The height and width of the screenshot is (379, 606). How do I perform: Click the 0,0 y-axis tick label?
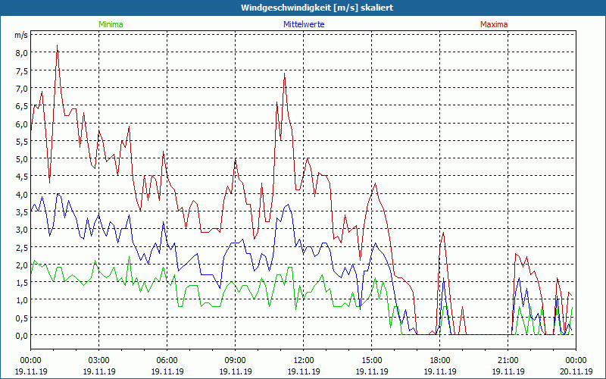pos(20,335)
